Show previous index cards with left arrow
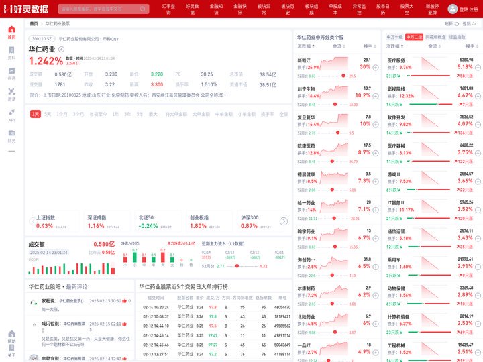The width and height of the screenshot is (483, 362). pyautogui.click(x=32, y=221)
